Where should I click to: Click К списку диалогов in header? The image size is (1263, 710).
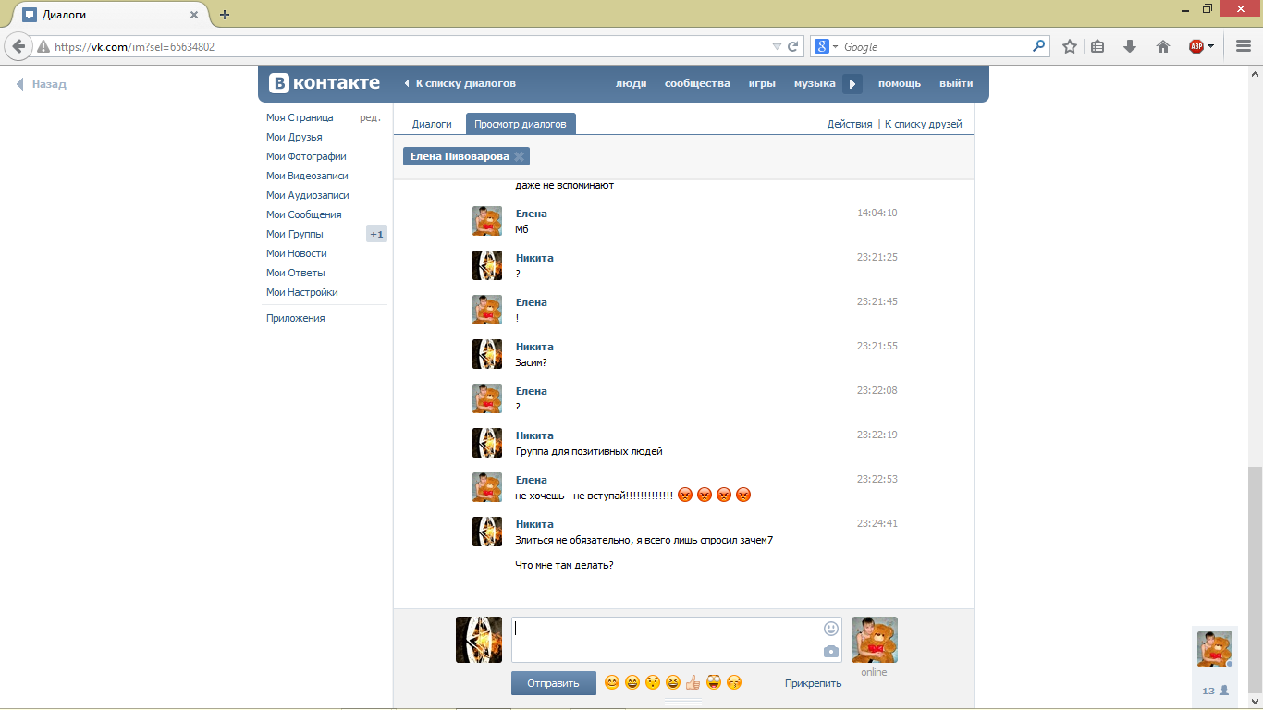(x=460, y=83)
